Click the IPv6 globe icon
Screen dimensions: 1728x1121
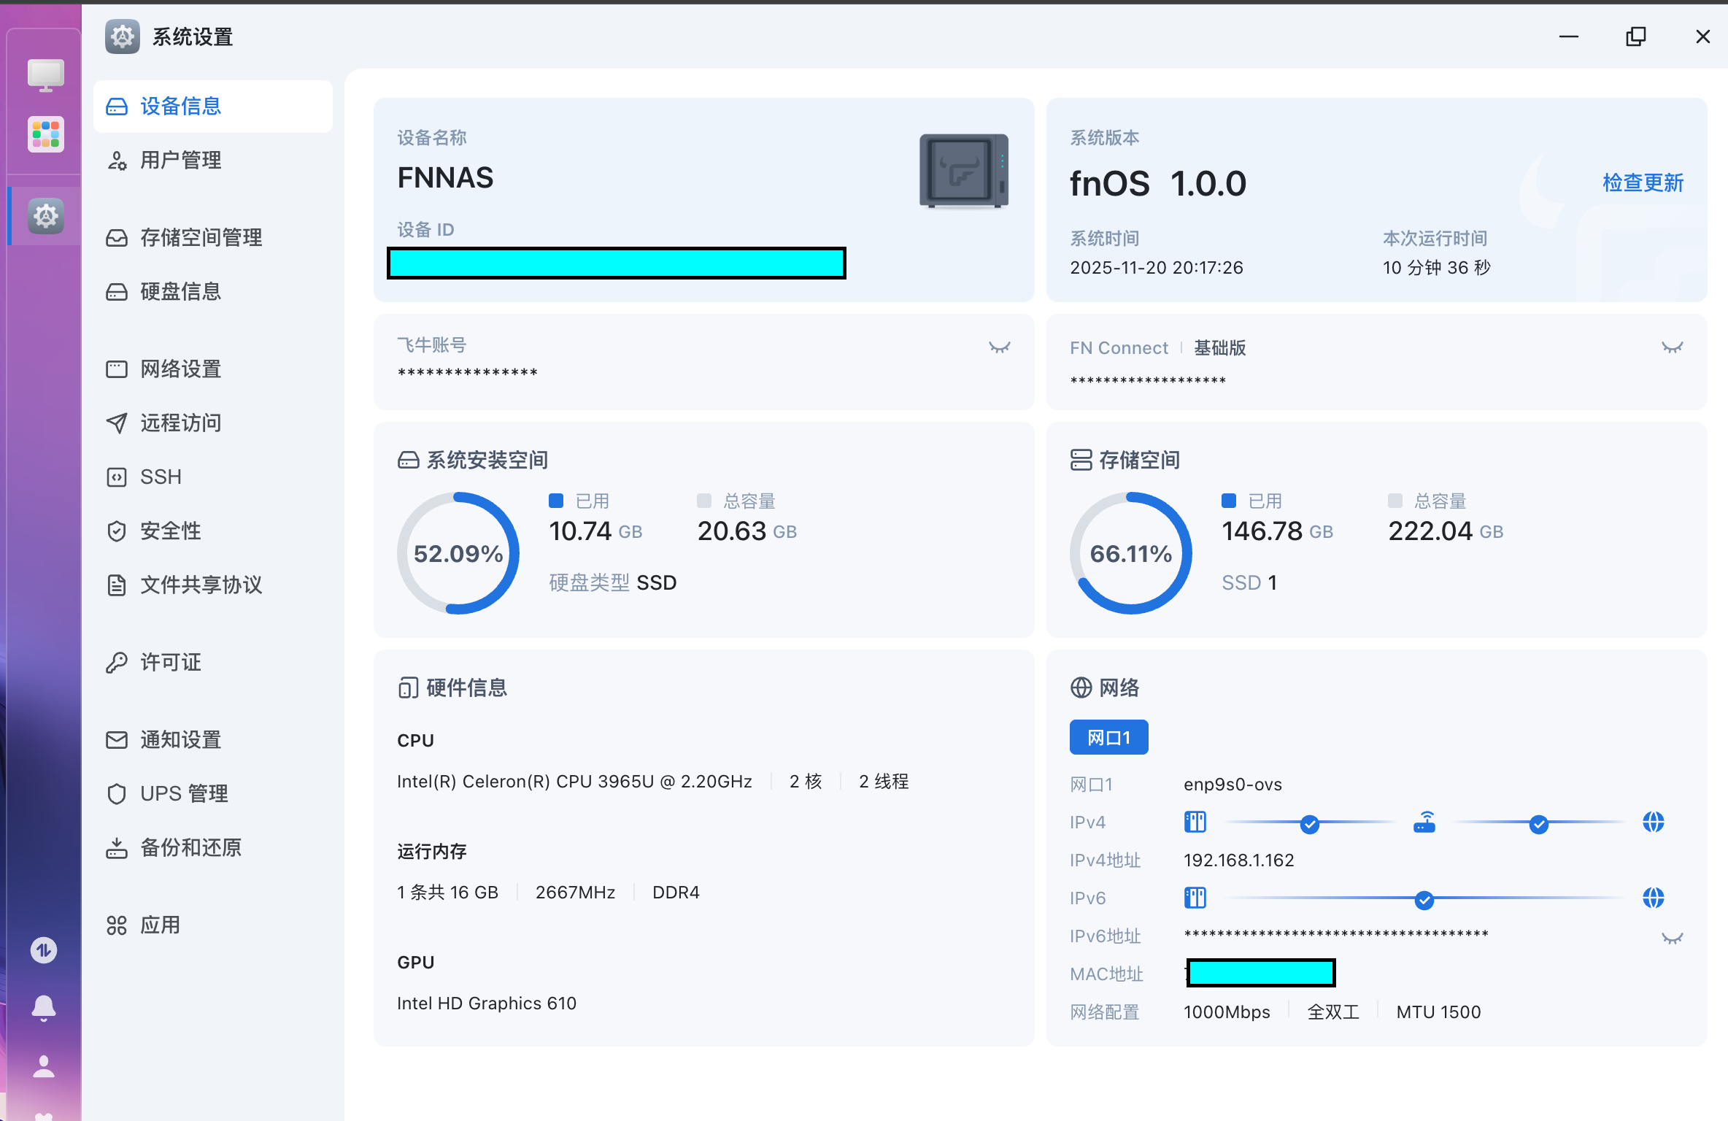coord(1653,898)
